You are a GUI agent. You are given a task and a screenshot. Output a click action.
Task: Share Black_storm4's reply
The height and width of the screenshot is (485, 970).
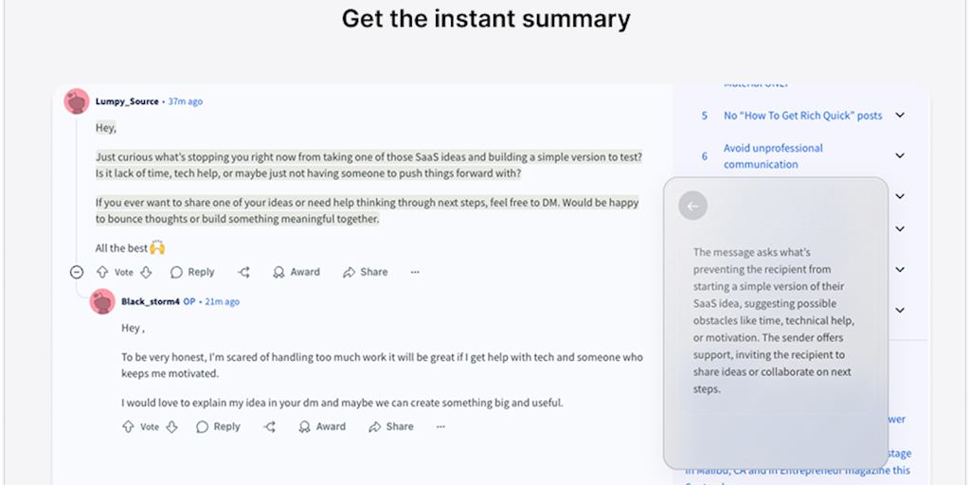pyautogui.click(x=390, y=426)
